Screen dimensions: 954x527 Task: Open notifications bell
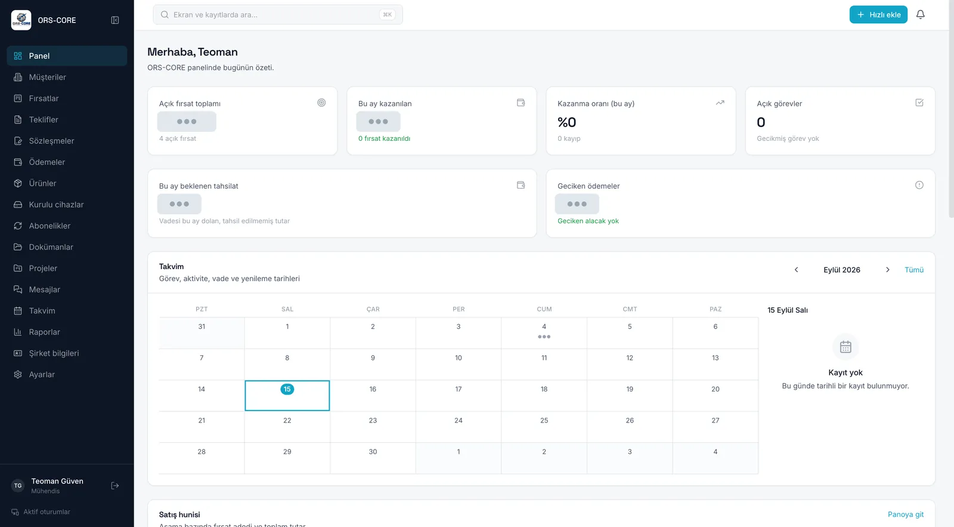click(921, 15)
